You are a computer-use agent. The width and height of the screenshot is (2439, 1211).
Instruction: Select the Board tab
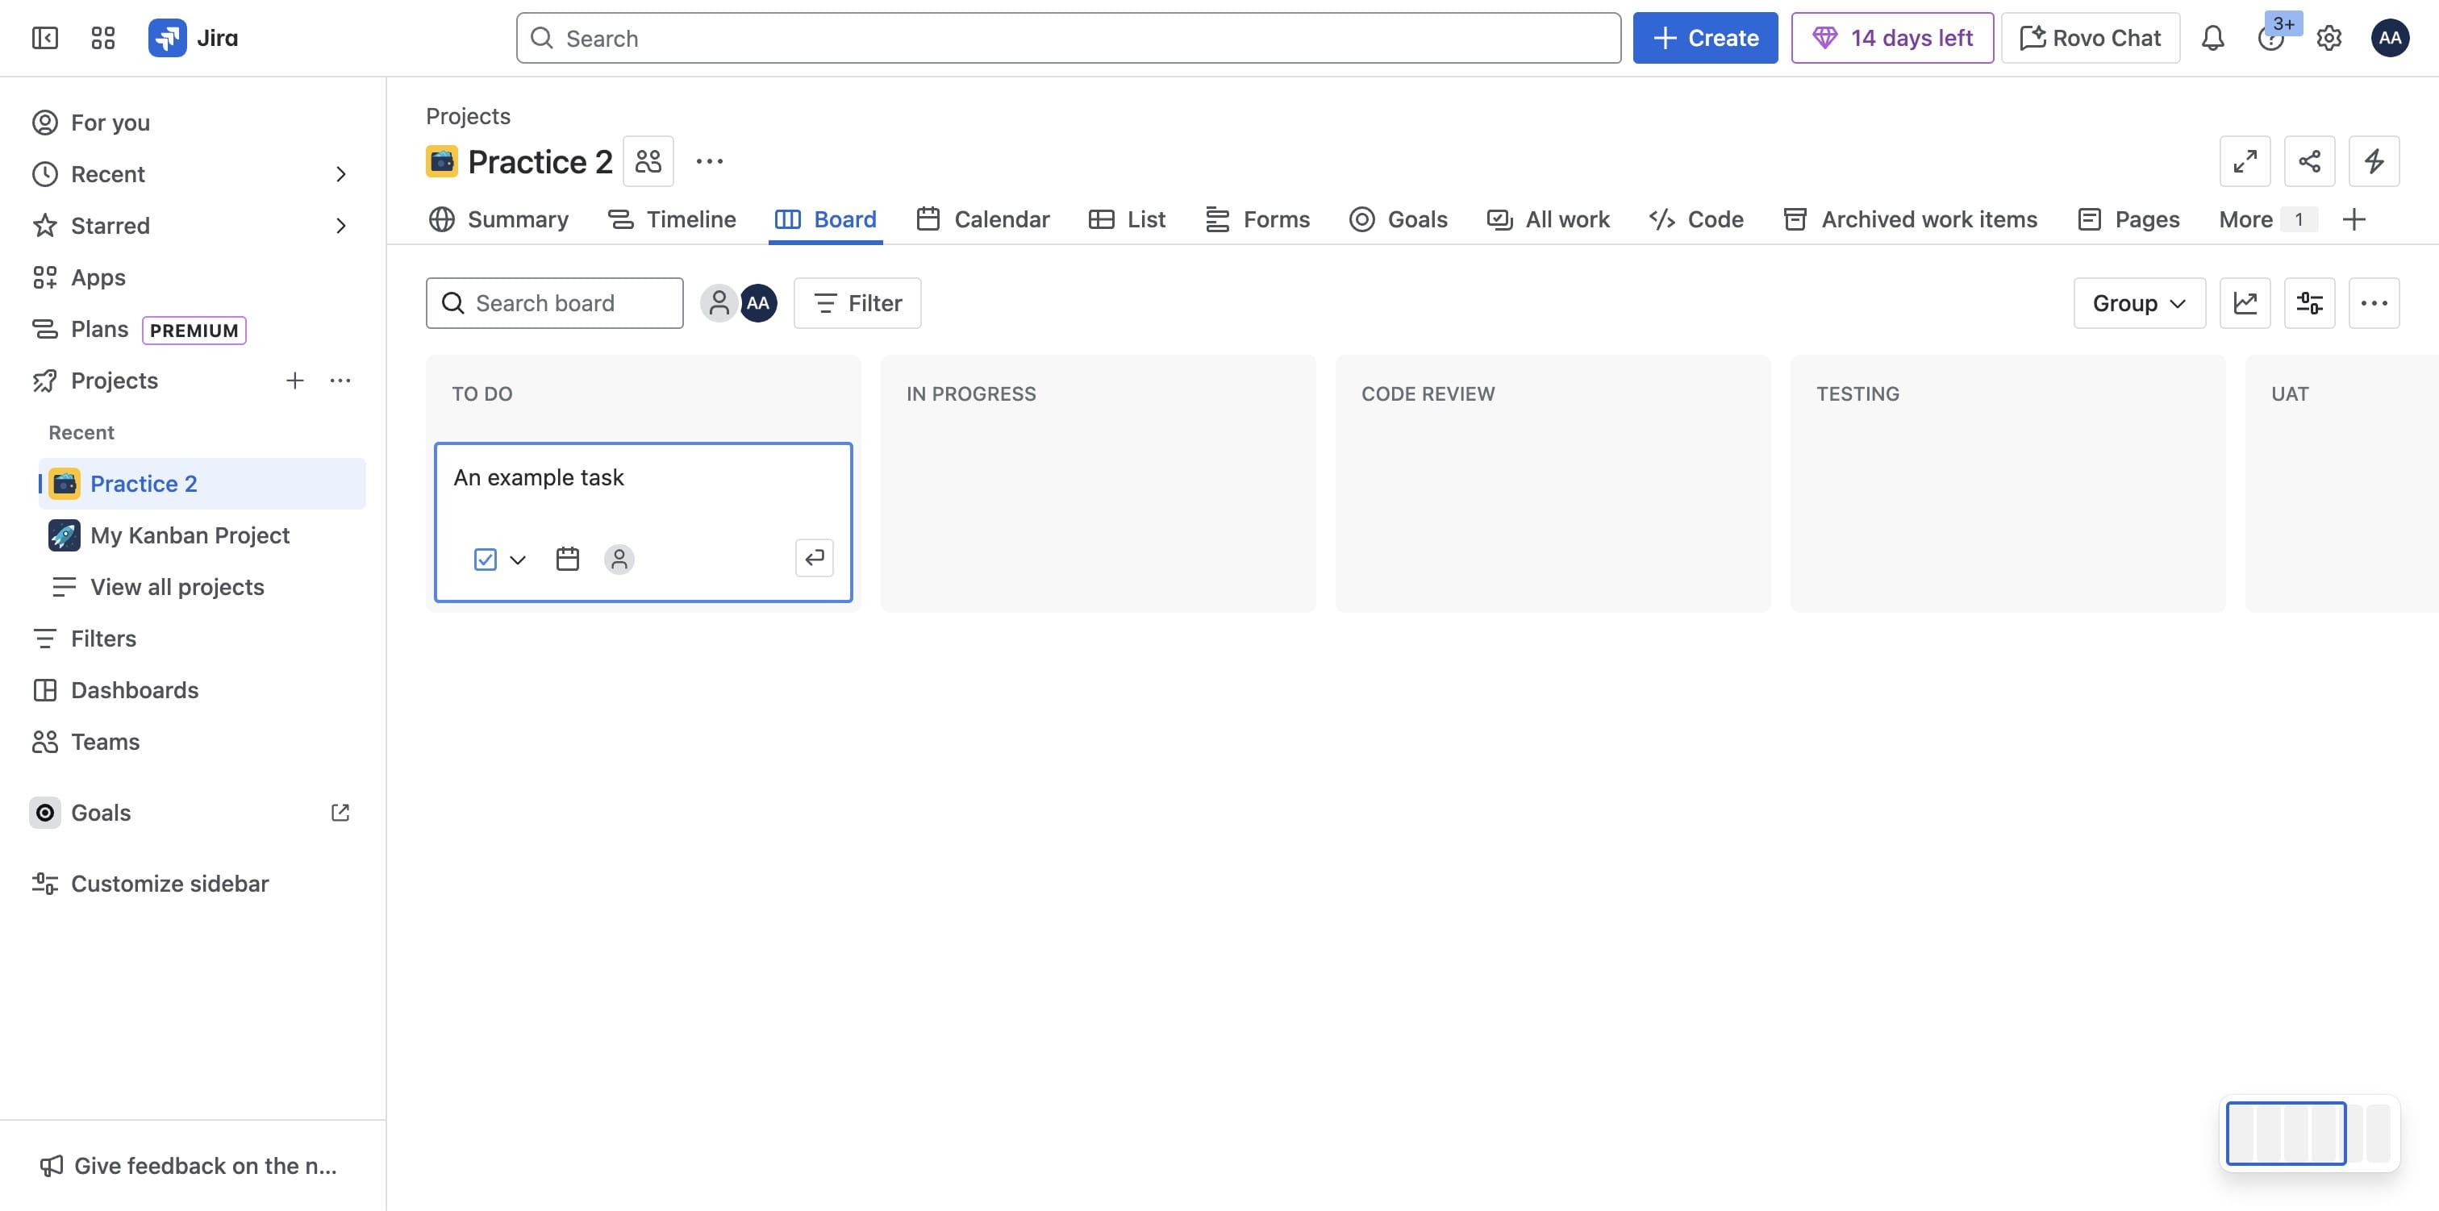click(x=826, y=219)
